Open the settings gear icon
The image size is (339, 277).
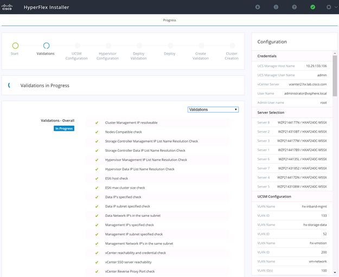[329, 7]
